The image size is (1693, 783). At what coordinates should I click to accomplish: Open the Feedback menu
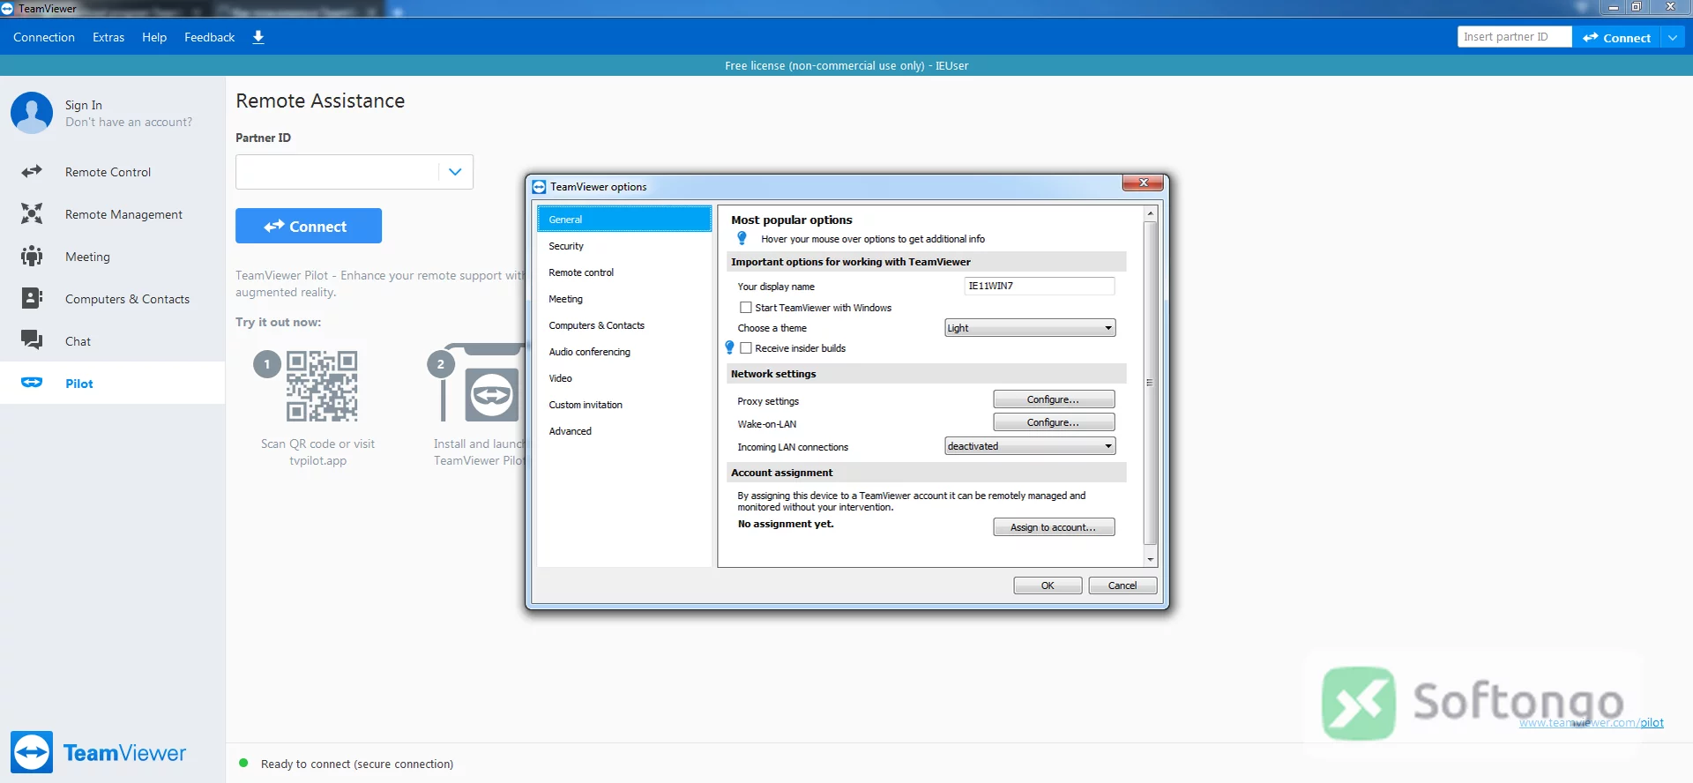point(210,37)
